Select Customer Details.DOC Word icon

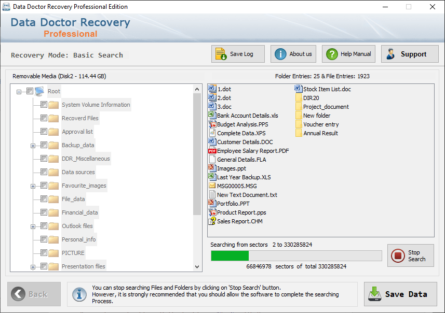212,141
